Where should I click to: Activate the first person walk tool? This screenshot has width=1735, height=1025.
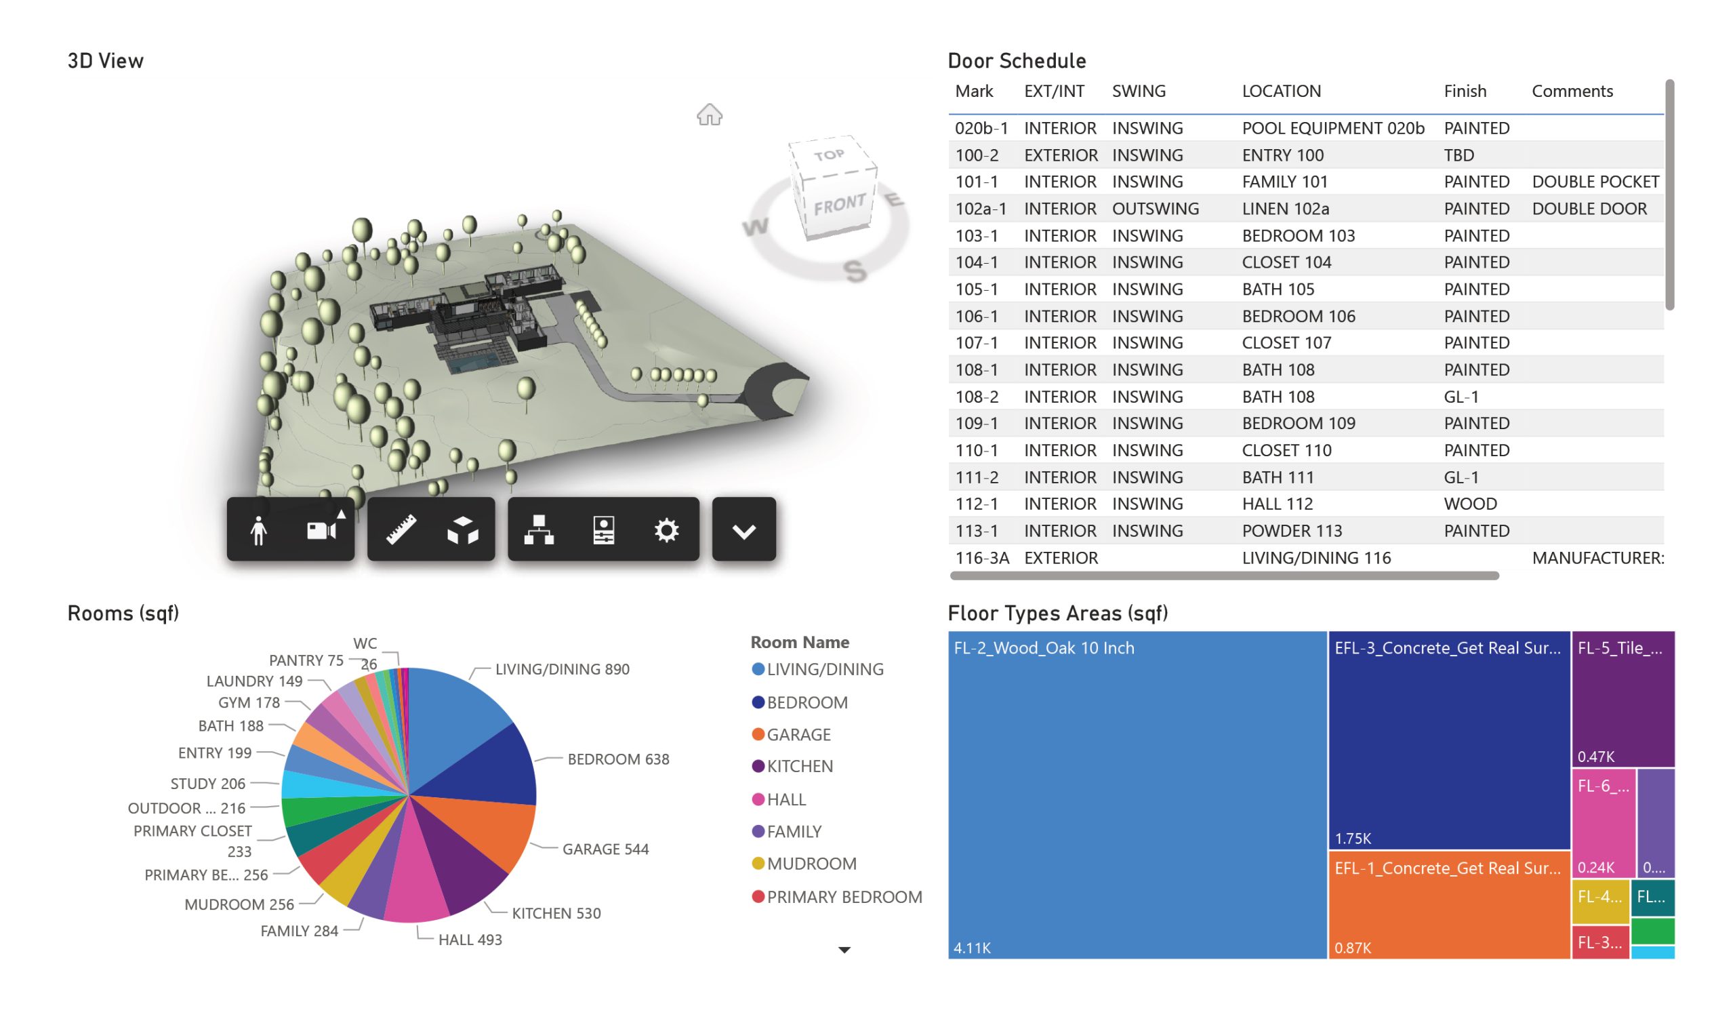click(259, 530)
